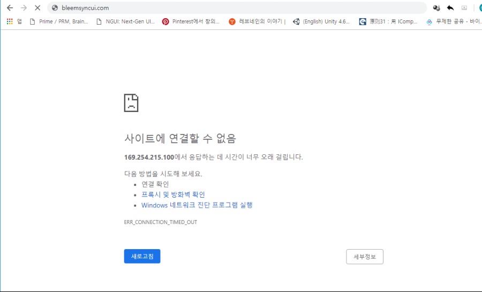Stop loading the page with X button
Viewport: 482px width, 292px height.
[37, 8]
